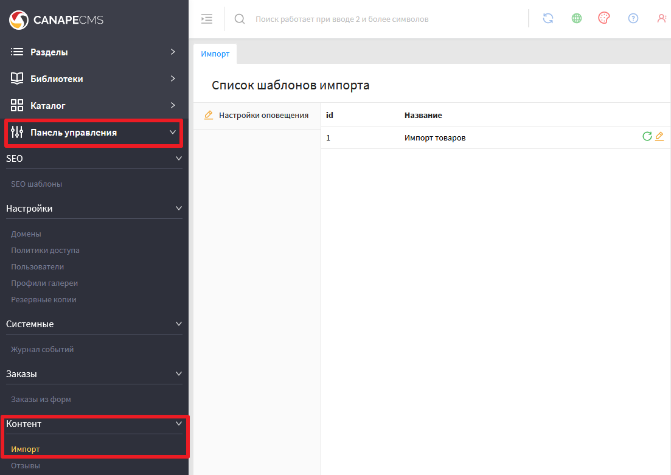Open the globe site icon
671x475 pixels.
(577, 18)
